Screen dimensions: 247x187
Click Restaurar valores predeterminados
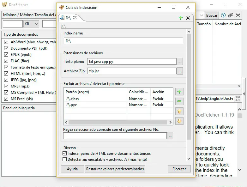115,169
